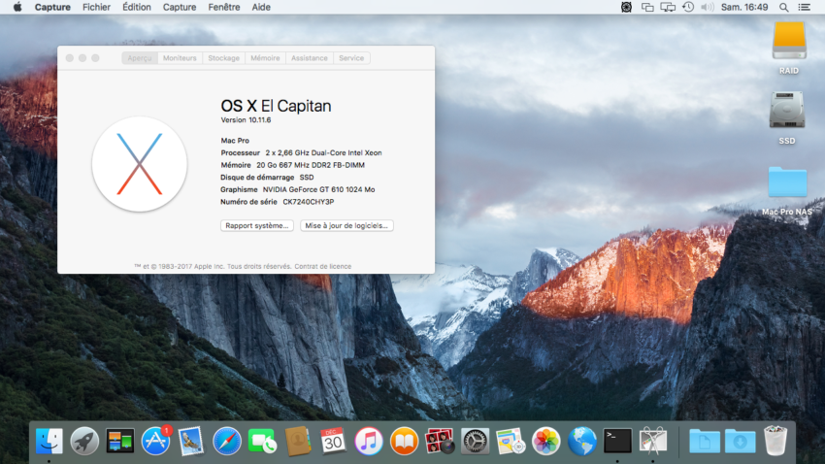825x464 pixels.
Task: Open iTunes from the dock
Action: (369, 441)
